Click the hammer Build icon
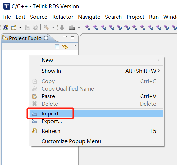Screen dimensions: 177x165 pos(46,27)
